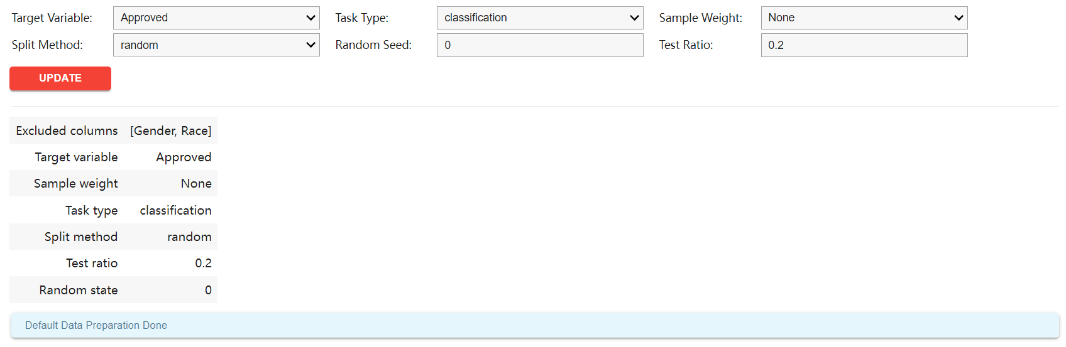This screenshot has height=347, width=1066.
Task: Click the "Test Ratio:" form label
Action: point(686,45)
